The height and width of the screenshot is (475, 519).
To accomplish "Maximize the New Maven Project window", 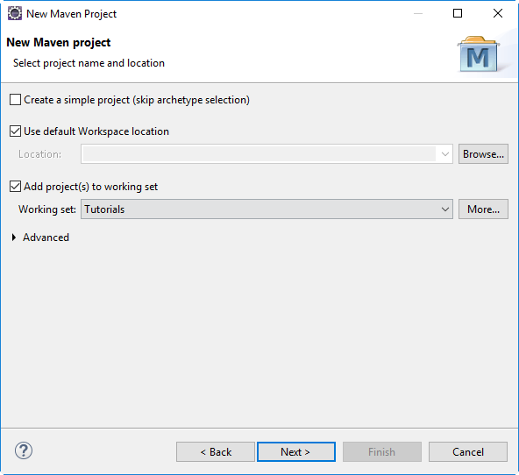I will point(458,13).
